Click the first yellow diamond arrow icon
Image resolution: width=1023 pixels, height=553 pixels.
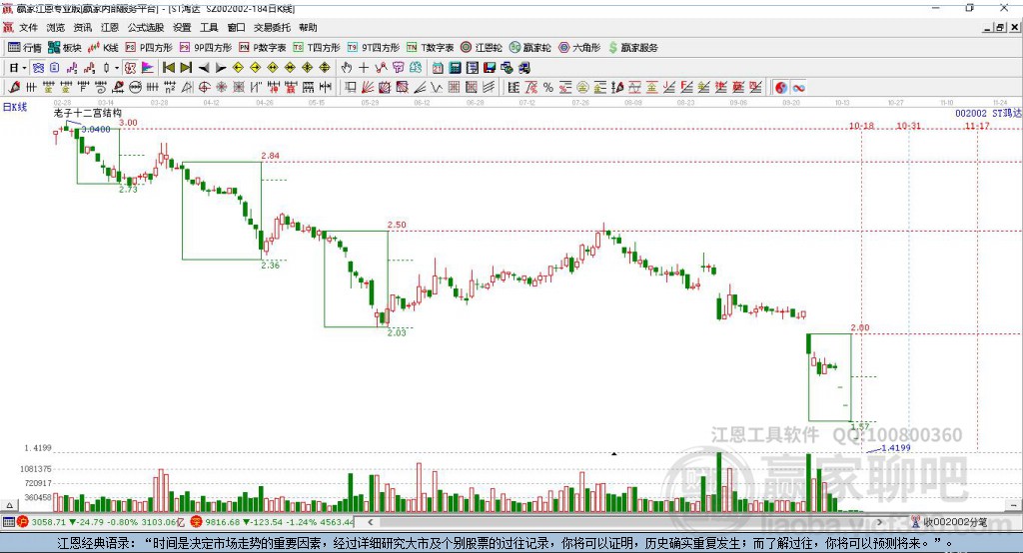pos(238,68)
